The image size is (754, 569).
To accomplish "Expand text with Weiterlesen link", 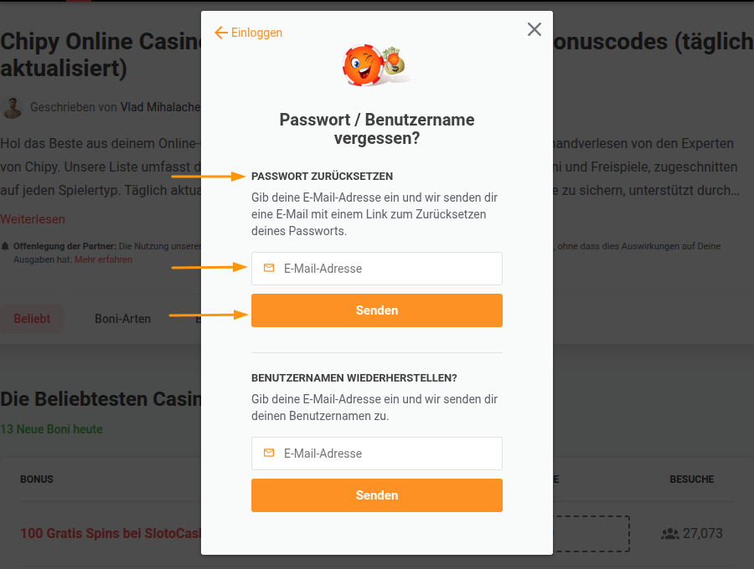I will [x=33, y=219].
